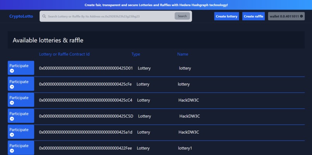This screenshot has width=312, height=155.
Task: Click the arrow icon in Participate for 425D01
Action: tap(12, 71)
